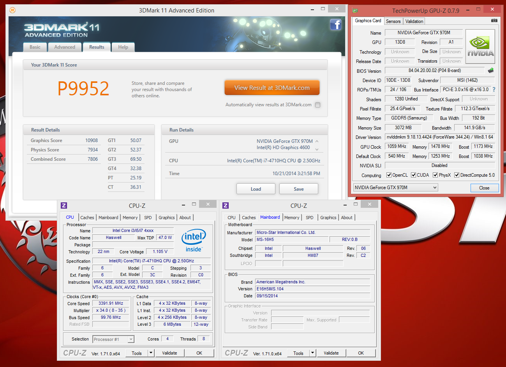Open the Help tab in 3DMark
The width and height of the screenshot is (506, 367).
(x=123, y=47)
